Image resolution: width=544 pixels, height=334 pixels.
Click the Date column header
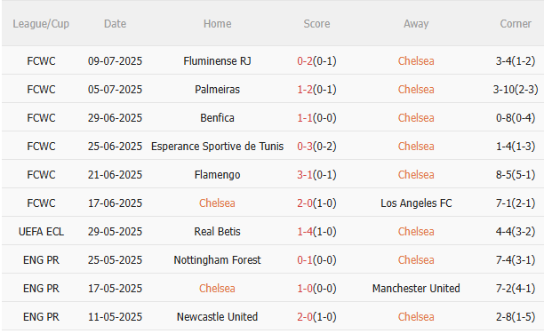115,24
